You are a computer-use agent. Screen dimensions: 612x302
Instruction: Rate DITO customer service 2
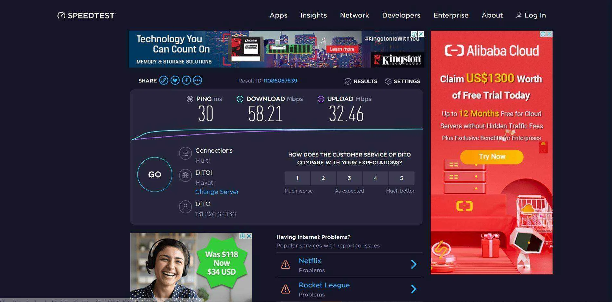(323, 178)
